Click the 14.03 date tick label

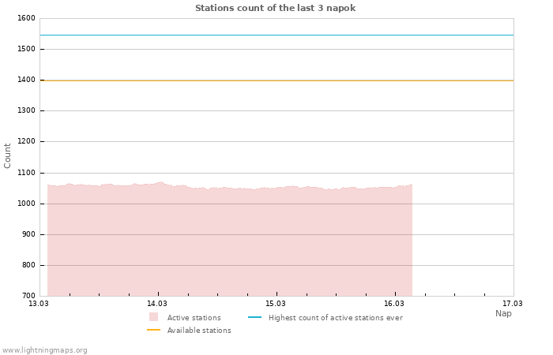157,303
